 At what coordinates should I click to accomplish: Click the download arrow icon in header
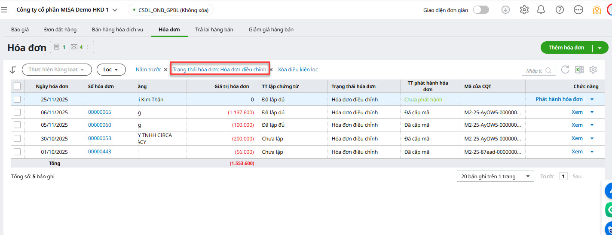[506, 10]
